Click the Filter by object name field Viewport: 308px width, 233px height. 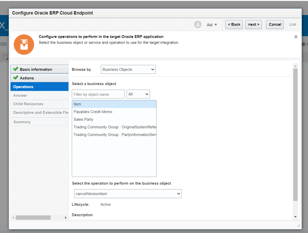(x=98, y=94)
